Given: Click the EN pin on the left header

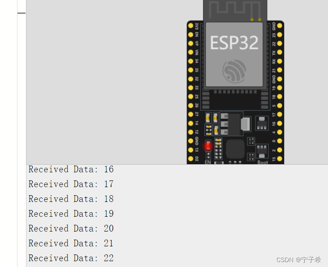Looking at the screenshot, I should [190, 35].
